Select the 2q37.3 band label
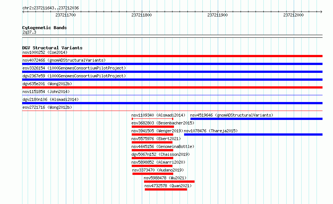The height and width of the screenshot is (204, 333). point(29,32)
